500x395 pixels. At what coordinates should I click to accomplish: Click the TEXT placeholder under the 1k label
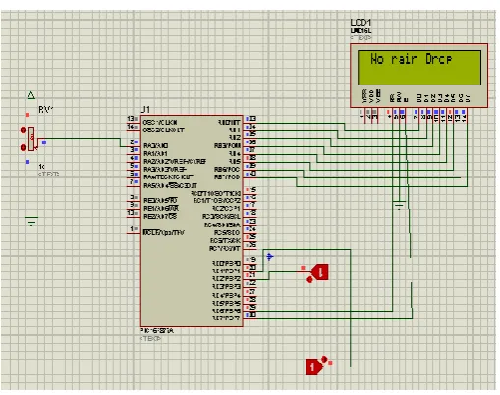(49, 174)
